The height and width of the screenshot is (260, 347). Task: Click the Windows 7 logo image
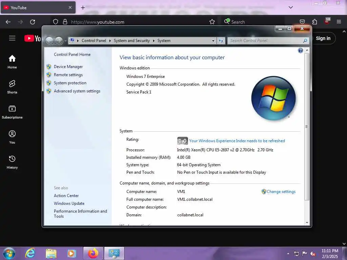pos(273,99)
